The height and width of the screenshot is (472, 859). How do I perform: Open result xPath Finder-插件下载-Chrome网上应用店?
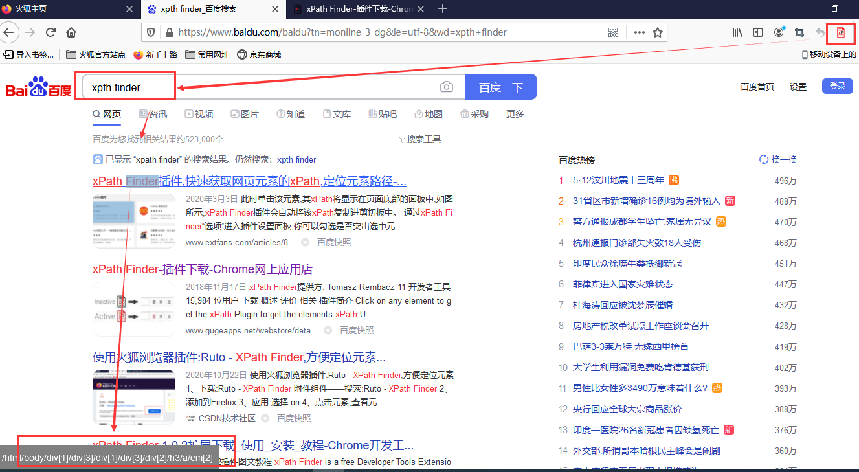[x=203, y=269]
